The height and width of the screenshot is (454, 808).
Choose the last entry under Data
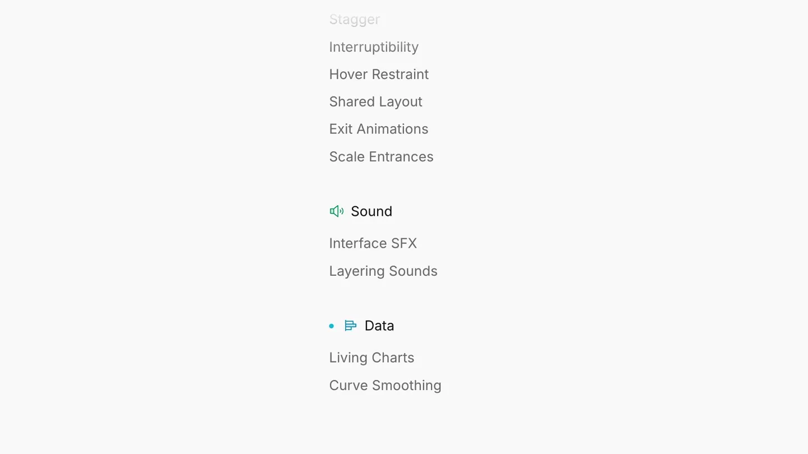coord(385,386)
